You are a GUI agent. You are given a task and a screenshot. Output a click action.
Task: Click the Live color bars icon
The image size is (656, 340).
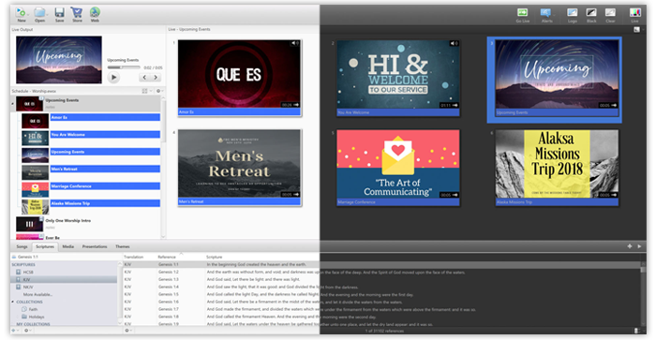tap(634, 12)
